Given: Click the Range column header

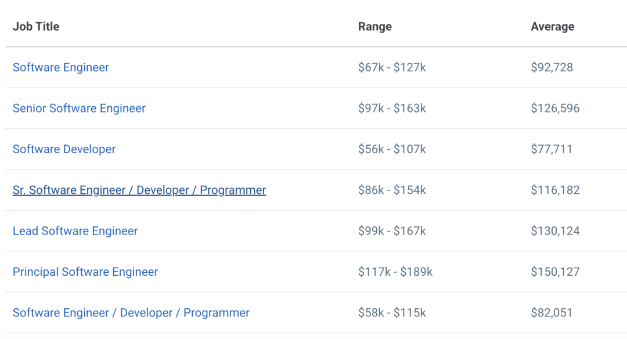Looking at the screenshot, I should (374, 27).
